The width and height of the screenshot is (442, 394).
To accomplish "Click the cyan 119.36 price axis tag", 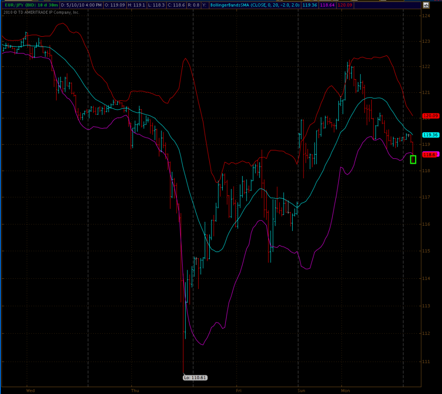I will (430, 135).
